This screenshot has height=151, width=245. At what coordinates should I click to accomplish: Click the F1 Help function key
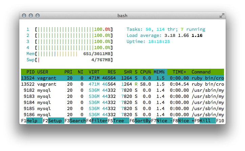pos(32,121)
